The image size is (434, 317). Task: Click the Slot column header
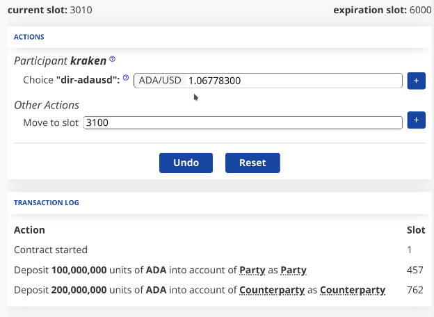click(415, 230)
